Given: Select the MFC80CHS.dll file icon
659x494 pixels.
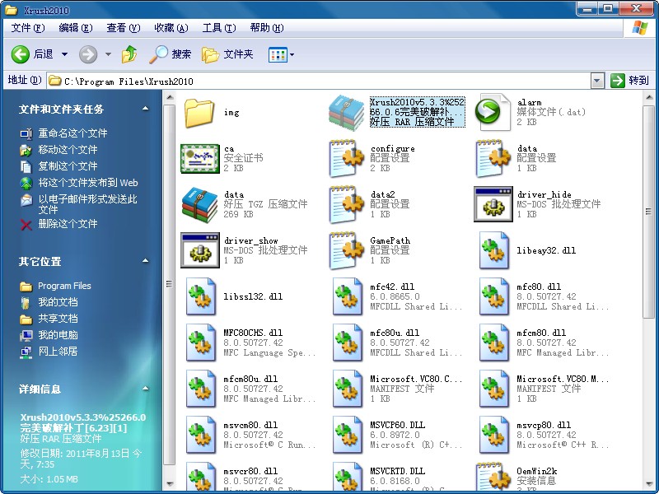Looking at the screenshot, I should (x=201, y=343).
